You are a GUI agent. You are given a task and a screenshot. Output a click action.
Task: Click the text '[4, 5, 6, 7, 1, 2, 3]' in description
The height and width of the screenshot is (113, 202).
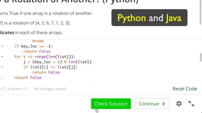pos(53,23)
